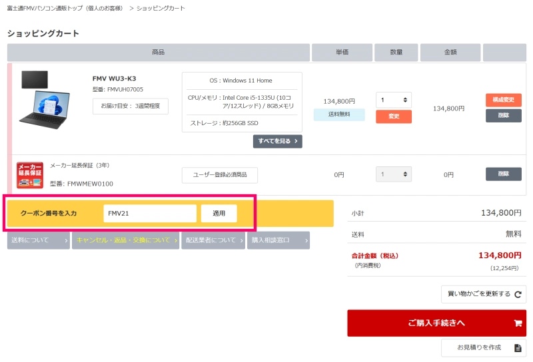Delete the メーカー延長保証 row with 削除
Screen dimensions: 533x362
click(x=504, y=174)
